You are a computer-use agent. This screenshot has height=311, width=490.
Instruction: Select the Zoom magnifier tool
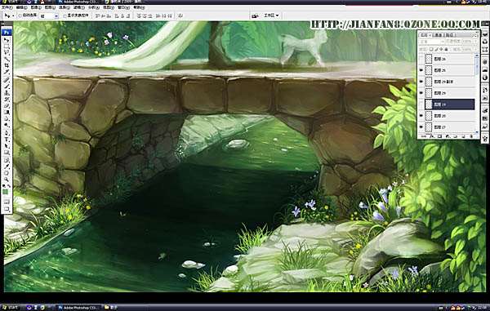point(7,180)
